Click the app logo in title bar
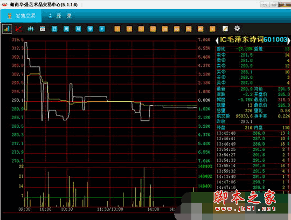 4,4
